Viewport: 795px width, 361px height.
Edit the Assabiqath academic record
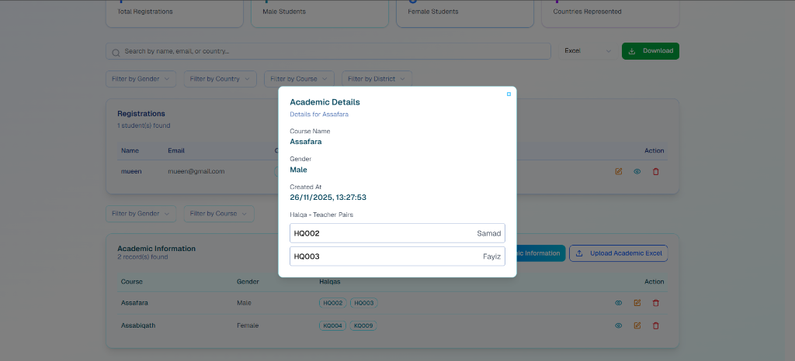coord(637,325)
